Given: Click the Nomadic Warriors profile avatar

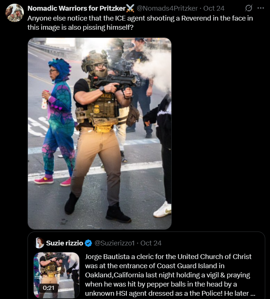Looking at the screenshot, I should [15, 13].
